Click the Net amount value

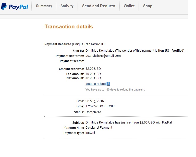tap(93, 78)
